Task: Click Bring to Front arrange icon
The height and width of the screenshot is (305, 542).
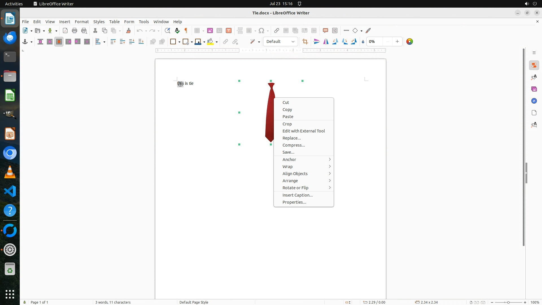Action: (x=113, y=42)
